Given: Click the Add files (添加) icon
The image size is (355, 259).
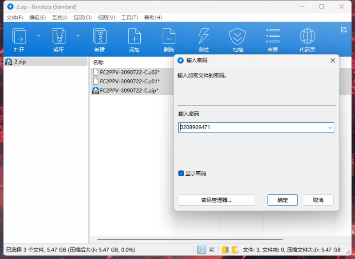Looking at the screenshot, I should click(134, 39).
